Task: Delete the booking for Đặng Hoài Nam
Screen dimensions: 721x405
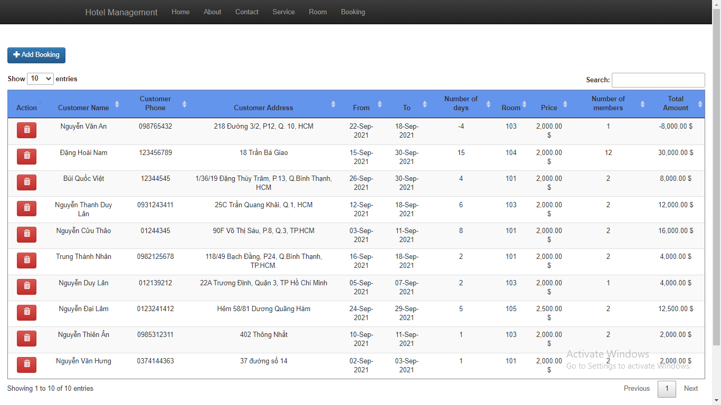Action: click(26, 156)
